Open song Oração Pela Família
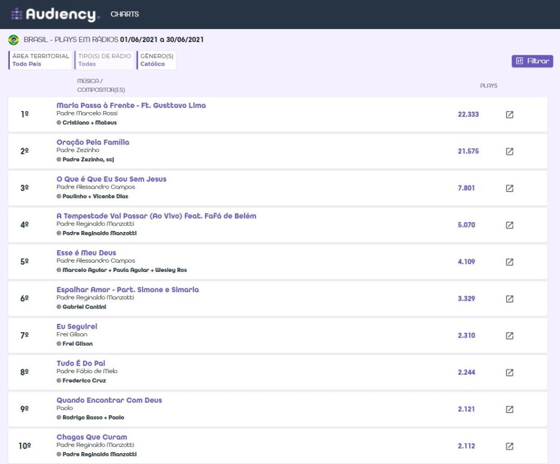560x464 pixels. pyautogui.click(x=93, y=142)
